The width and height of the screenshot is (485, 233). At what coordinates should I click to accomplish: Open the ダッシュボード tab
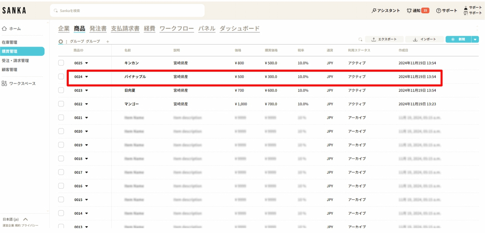point(240,28)
